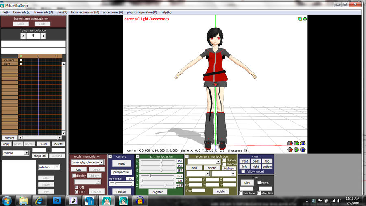Switch to the active MikuMikuDance taskbar icon
Image resolution: width=366 pixels, height=206 pixels.
107,201
